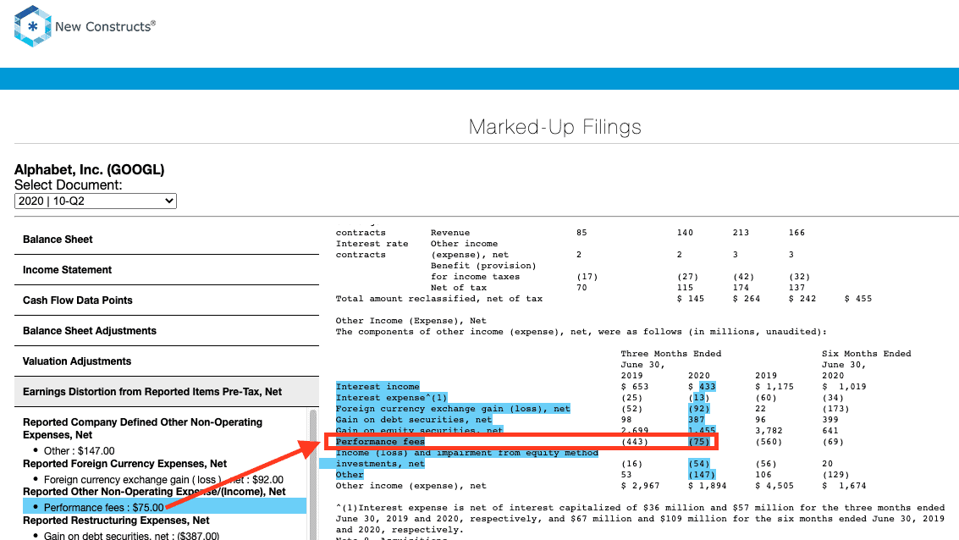Click the 'Performance fees' filing row label
This screenshot has width=959, height=540.
click(x=380, y=442)
